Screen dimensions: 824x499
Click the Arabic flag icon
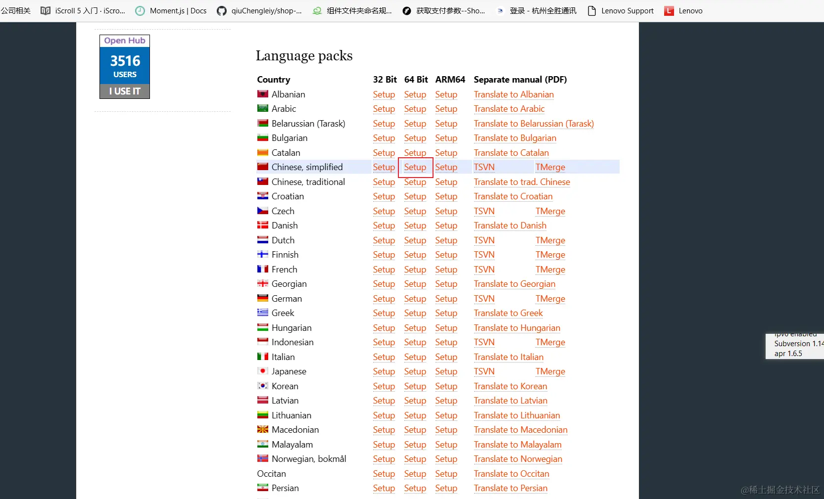click(x=263, y=108)
